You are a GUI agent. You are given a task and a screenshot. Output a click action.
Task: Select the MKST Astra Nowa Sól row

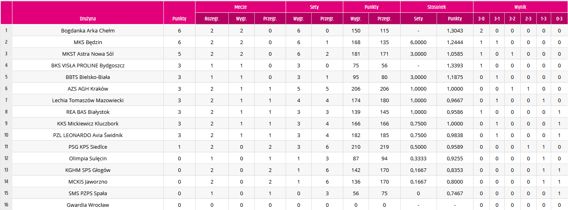click(284, 54)
